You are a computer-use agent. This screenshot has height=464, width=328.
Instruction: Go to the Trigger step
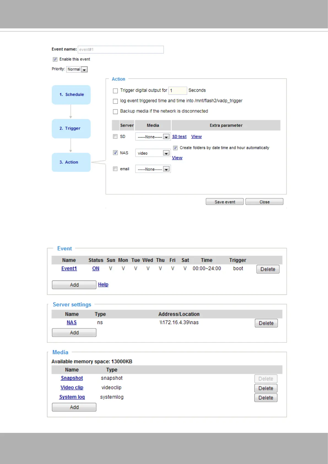[x=71, y=128]
